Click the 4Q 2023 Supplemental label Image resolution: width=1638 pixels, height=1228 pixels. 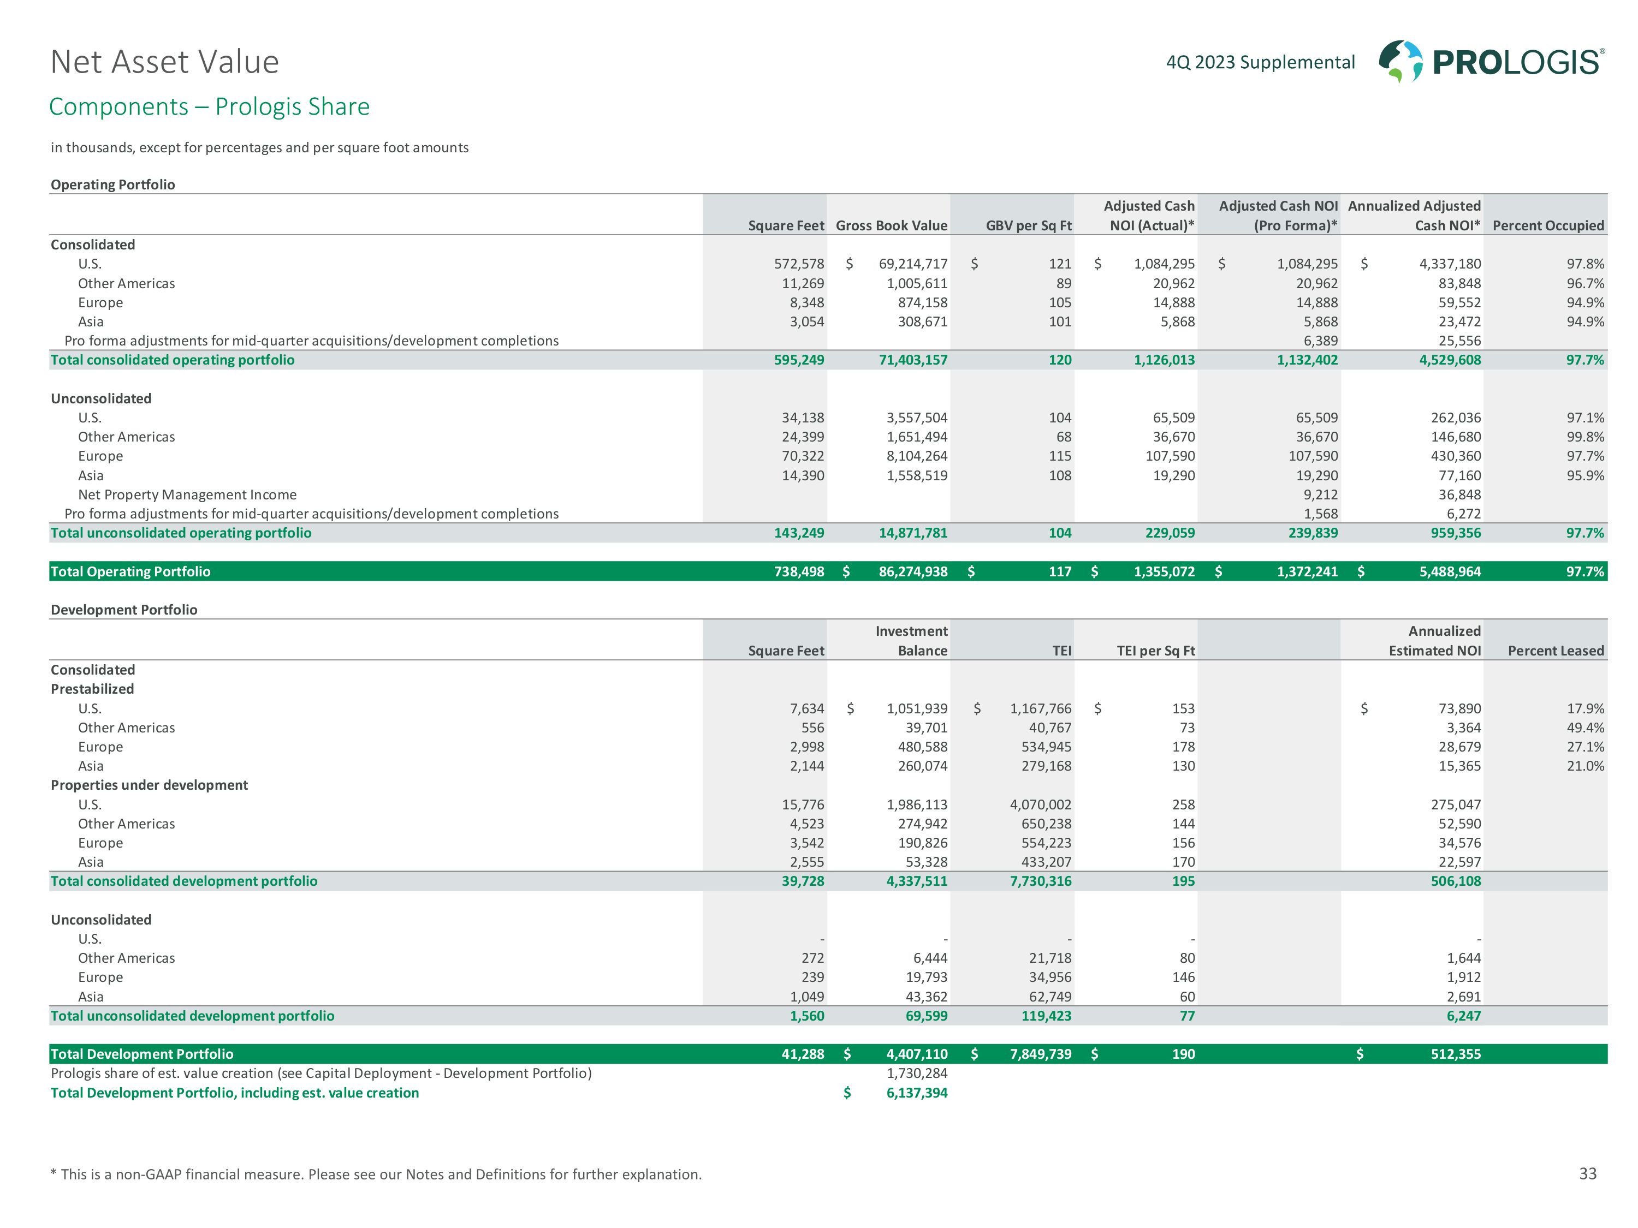click(1260, 62)
